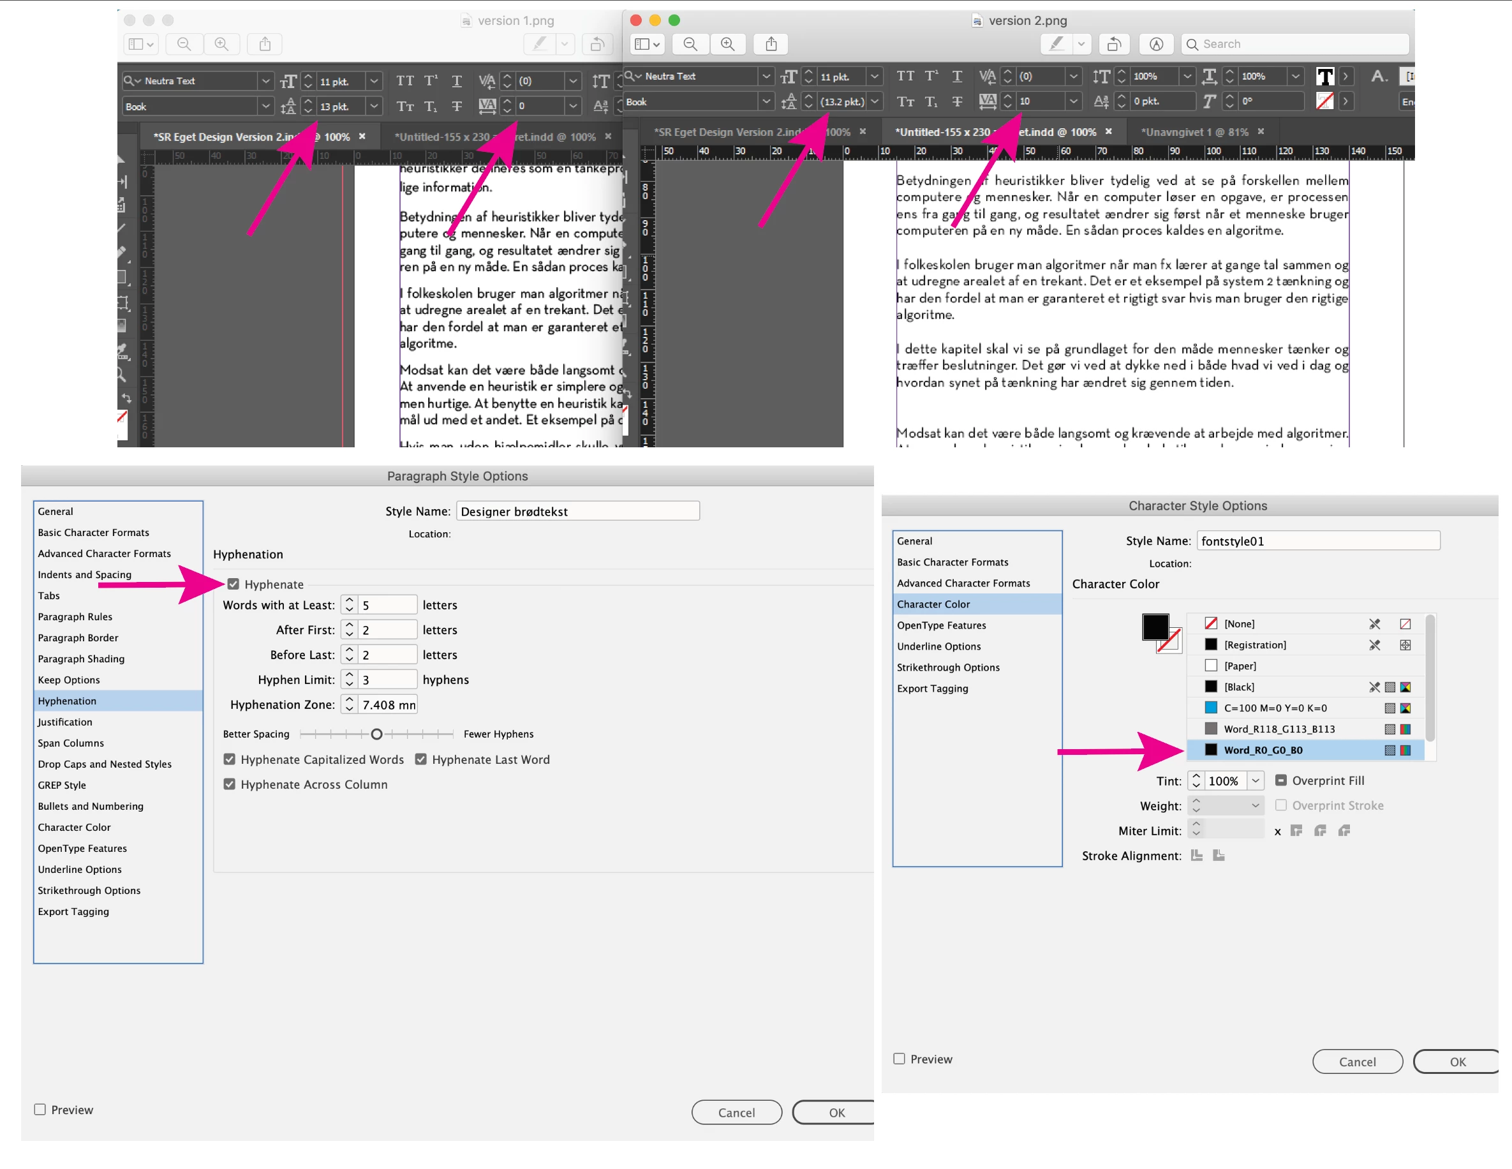
Task: Uncheck the Hyphenate checkbox
Action: (x=233, y=584)
